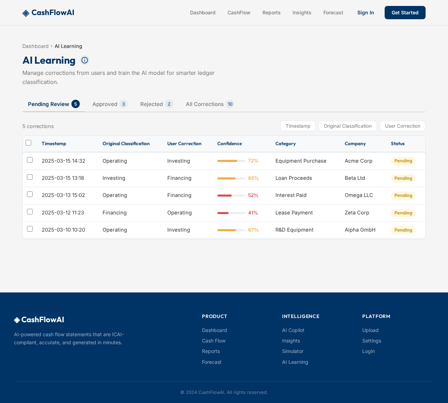Switch to the Rejected tab

156,104
